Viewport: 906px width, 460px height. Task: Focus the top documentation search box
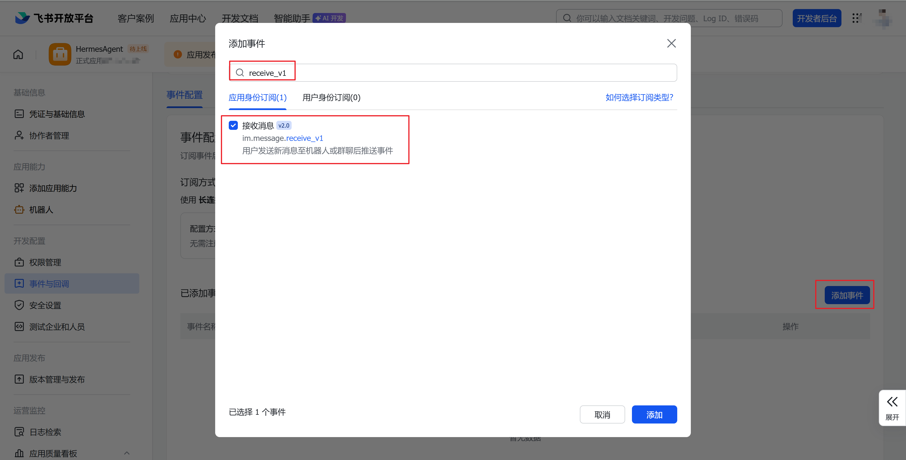coord(669,18)
